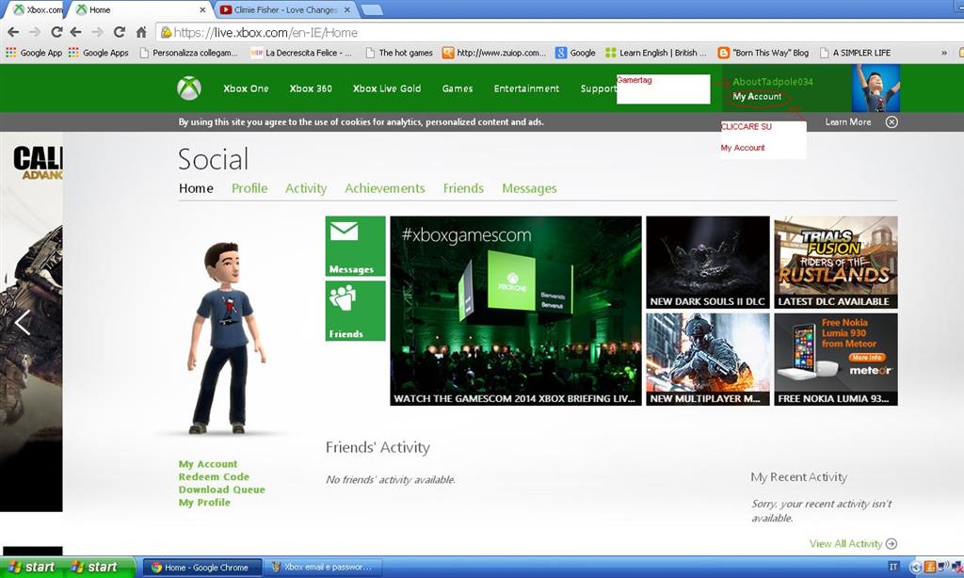Open the Free Nokia Lumia 930 tile

point(836,359)
